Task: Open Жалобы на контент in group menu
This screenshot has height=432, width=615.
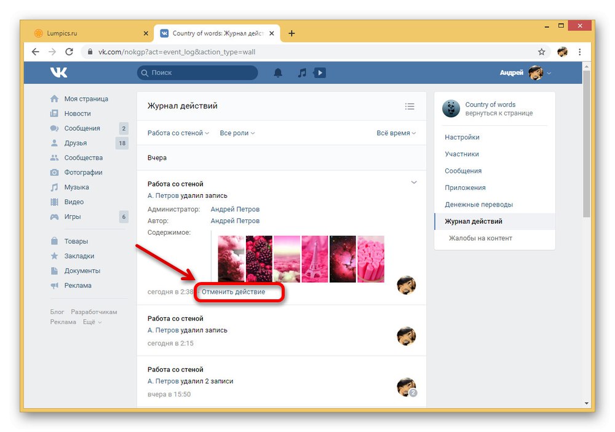Action: point(480,238)
